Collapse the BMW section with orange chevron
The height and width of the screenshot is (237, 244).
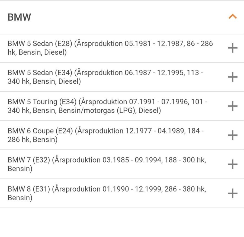(x=232, y=17)
